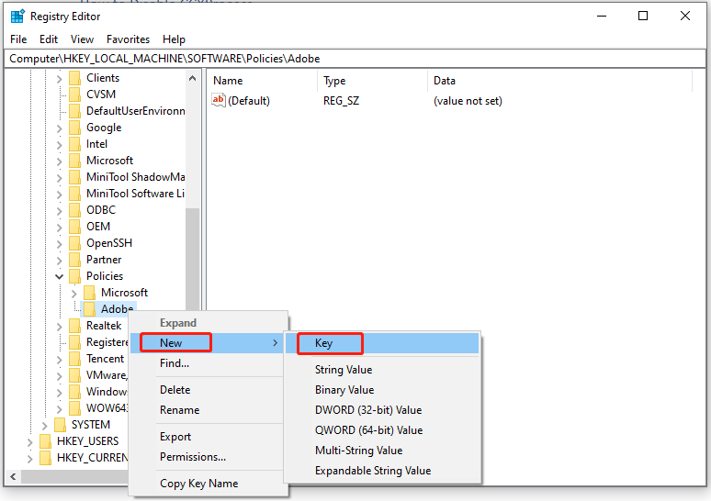
Task: Click the SYSTEM folder icon
Action: tap(60, 425)
